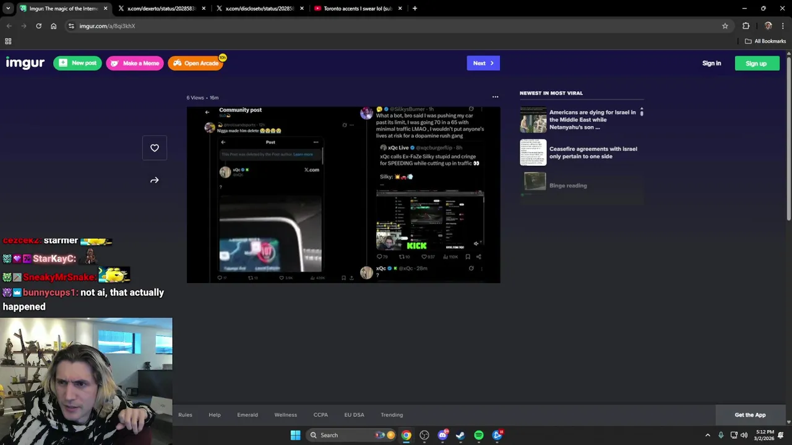Open the main imgur post image
The height and width of the screenshot is (445, 792).
[x=343, y=195]
